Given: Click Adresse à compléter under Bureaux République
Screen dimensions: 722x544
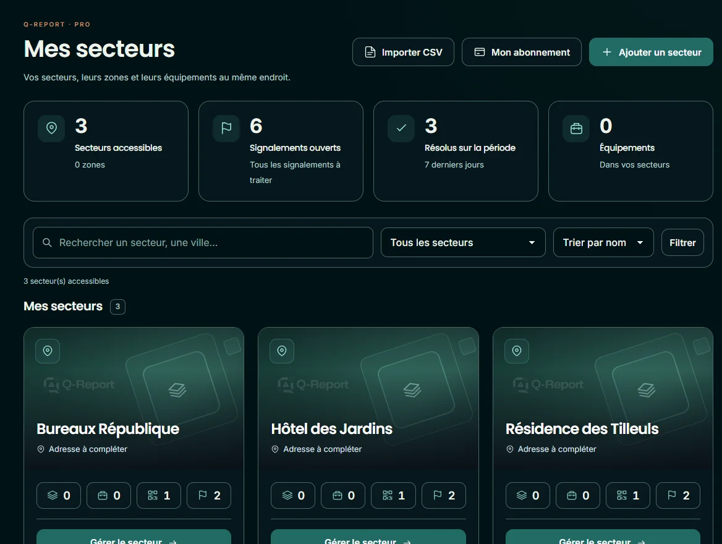Looking at the screenshot, I should (x=88, y=449).
